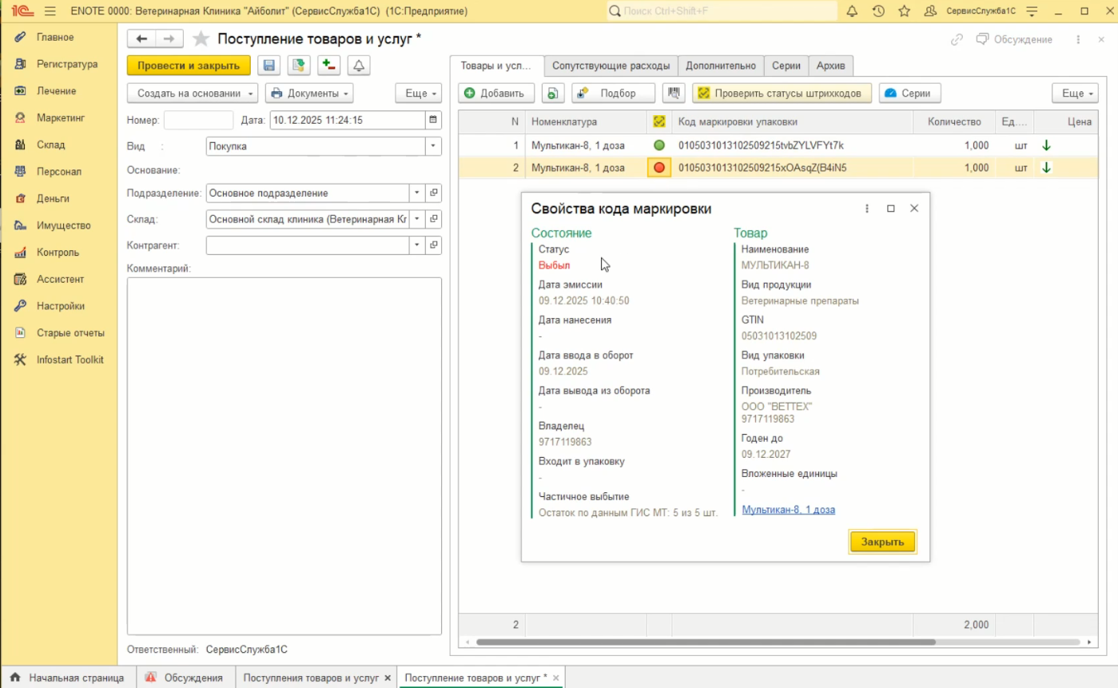Click the bell reminder icon in toolbar
The height and width of the screenshot is (688, 1118).
(358, 66)
